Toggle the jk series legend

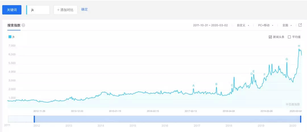12,37
